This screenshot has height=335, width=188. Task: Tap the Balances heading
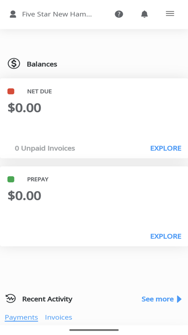pyautogui.click(x=42, y=64)
